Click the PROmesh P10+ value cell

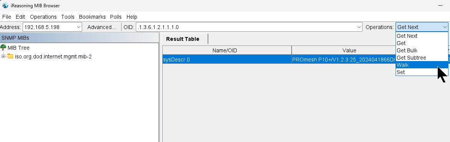pyautogui.click(x=343, y=60)
